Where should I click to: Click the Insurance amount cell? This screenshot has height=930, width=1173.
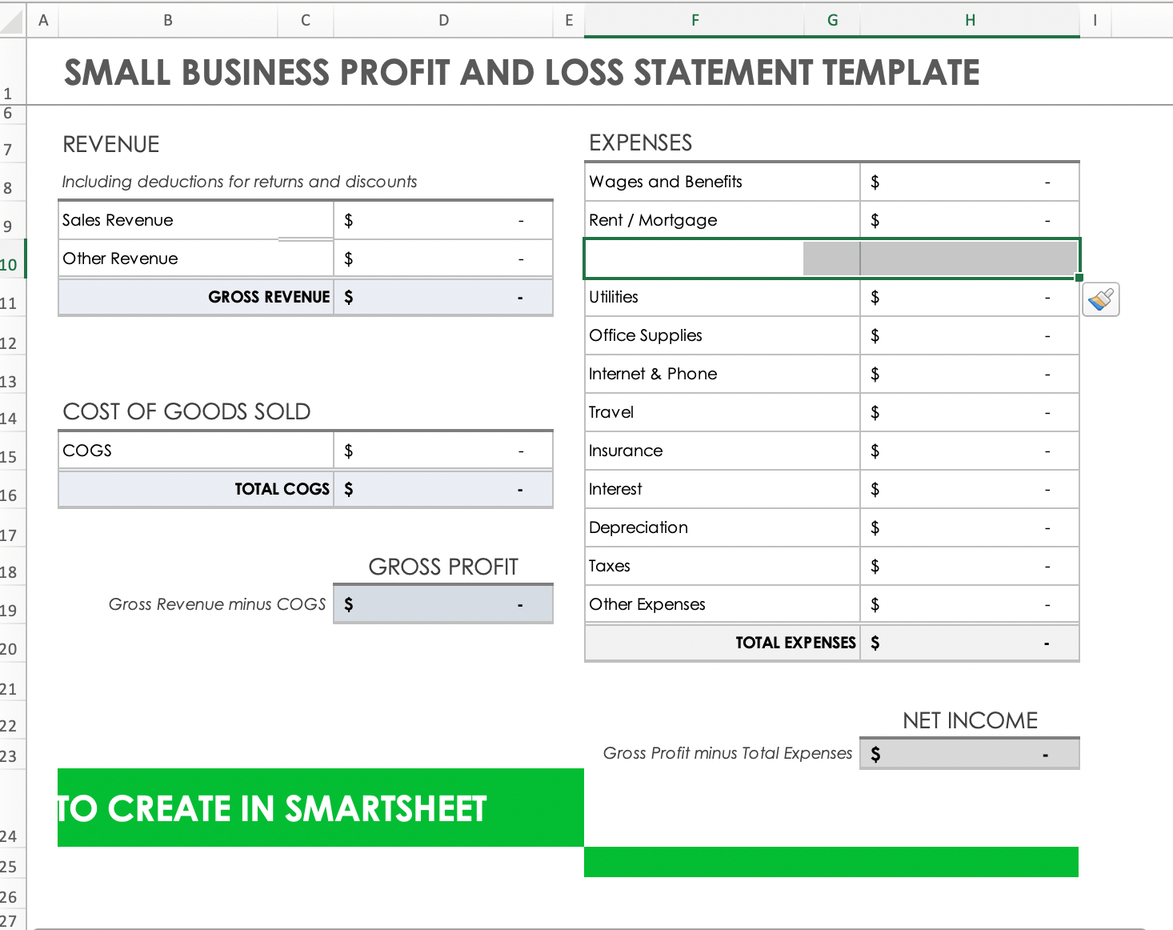[x=970, y=451]
